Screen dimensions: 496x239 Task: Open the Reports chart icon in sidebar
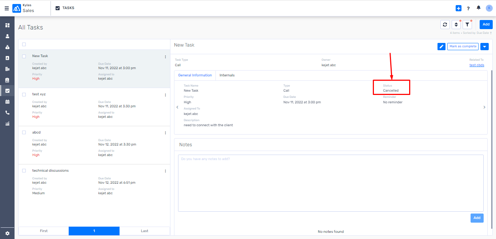pos(7,124)
